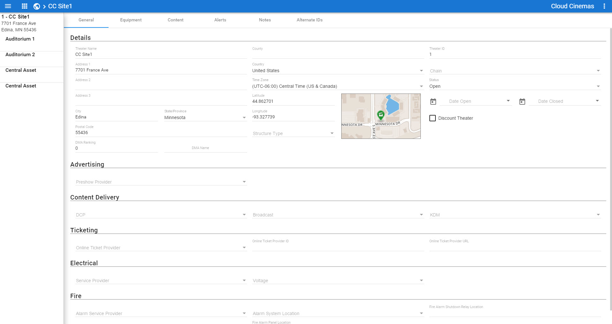
Task: Click the Date Open calendar icon
Action: click(433, 102)
